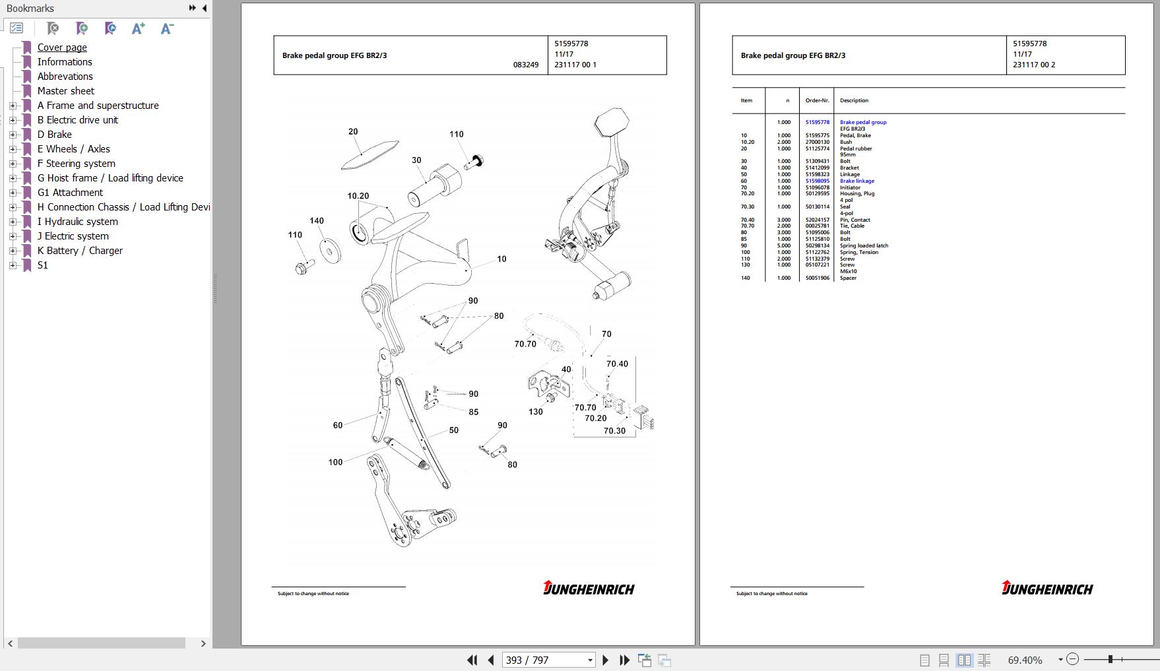Expand the G Hoist frame bookmark node
Screen dimensions: 1160x671
click(x=13, y=178)
